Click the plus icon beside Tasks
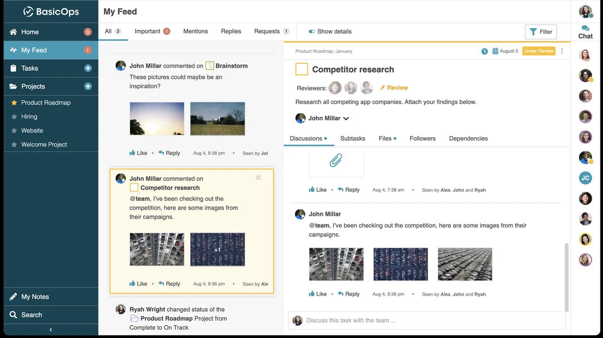Viewport: 603px width, 338px height. [x=88, y=68]
